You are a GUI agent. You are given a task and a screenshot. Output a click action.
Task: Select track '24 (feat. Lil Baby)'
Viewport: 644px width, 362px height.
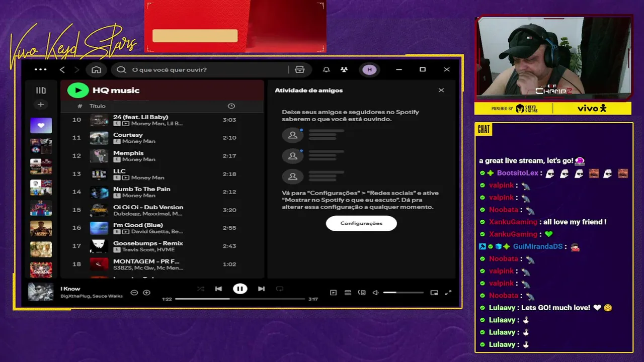pos(162,120)
